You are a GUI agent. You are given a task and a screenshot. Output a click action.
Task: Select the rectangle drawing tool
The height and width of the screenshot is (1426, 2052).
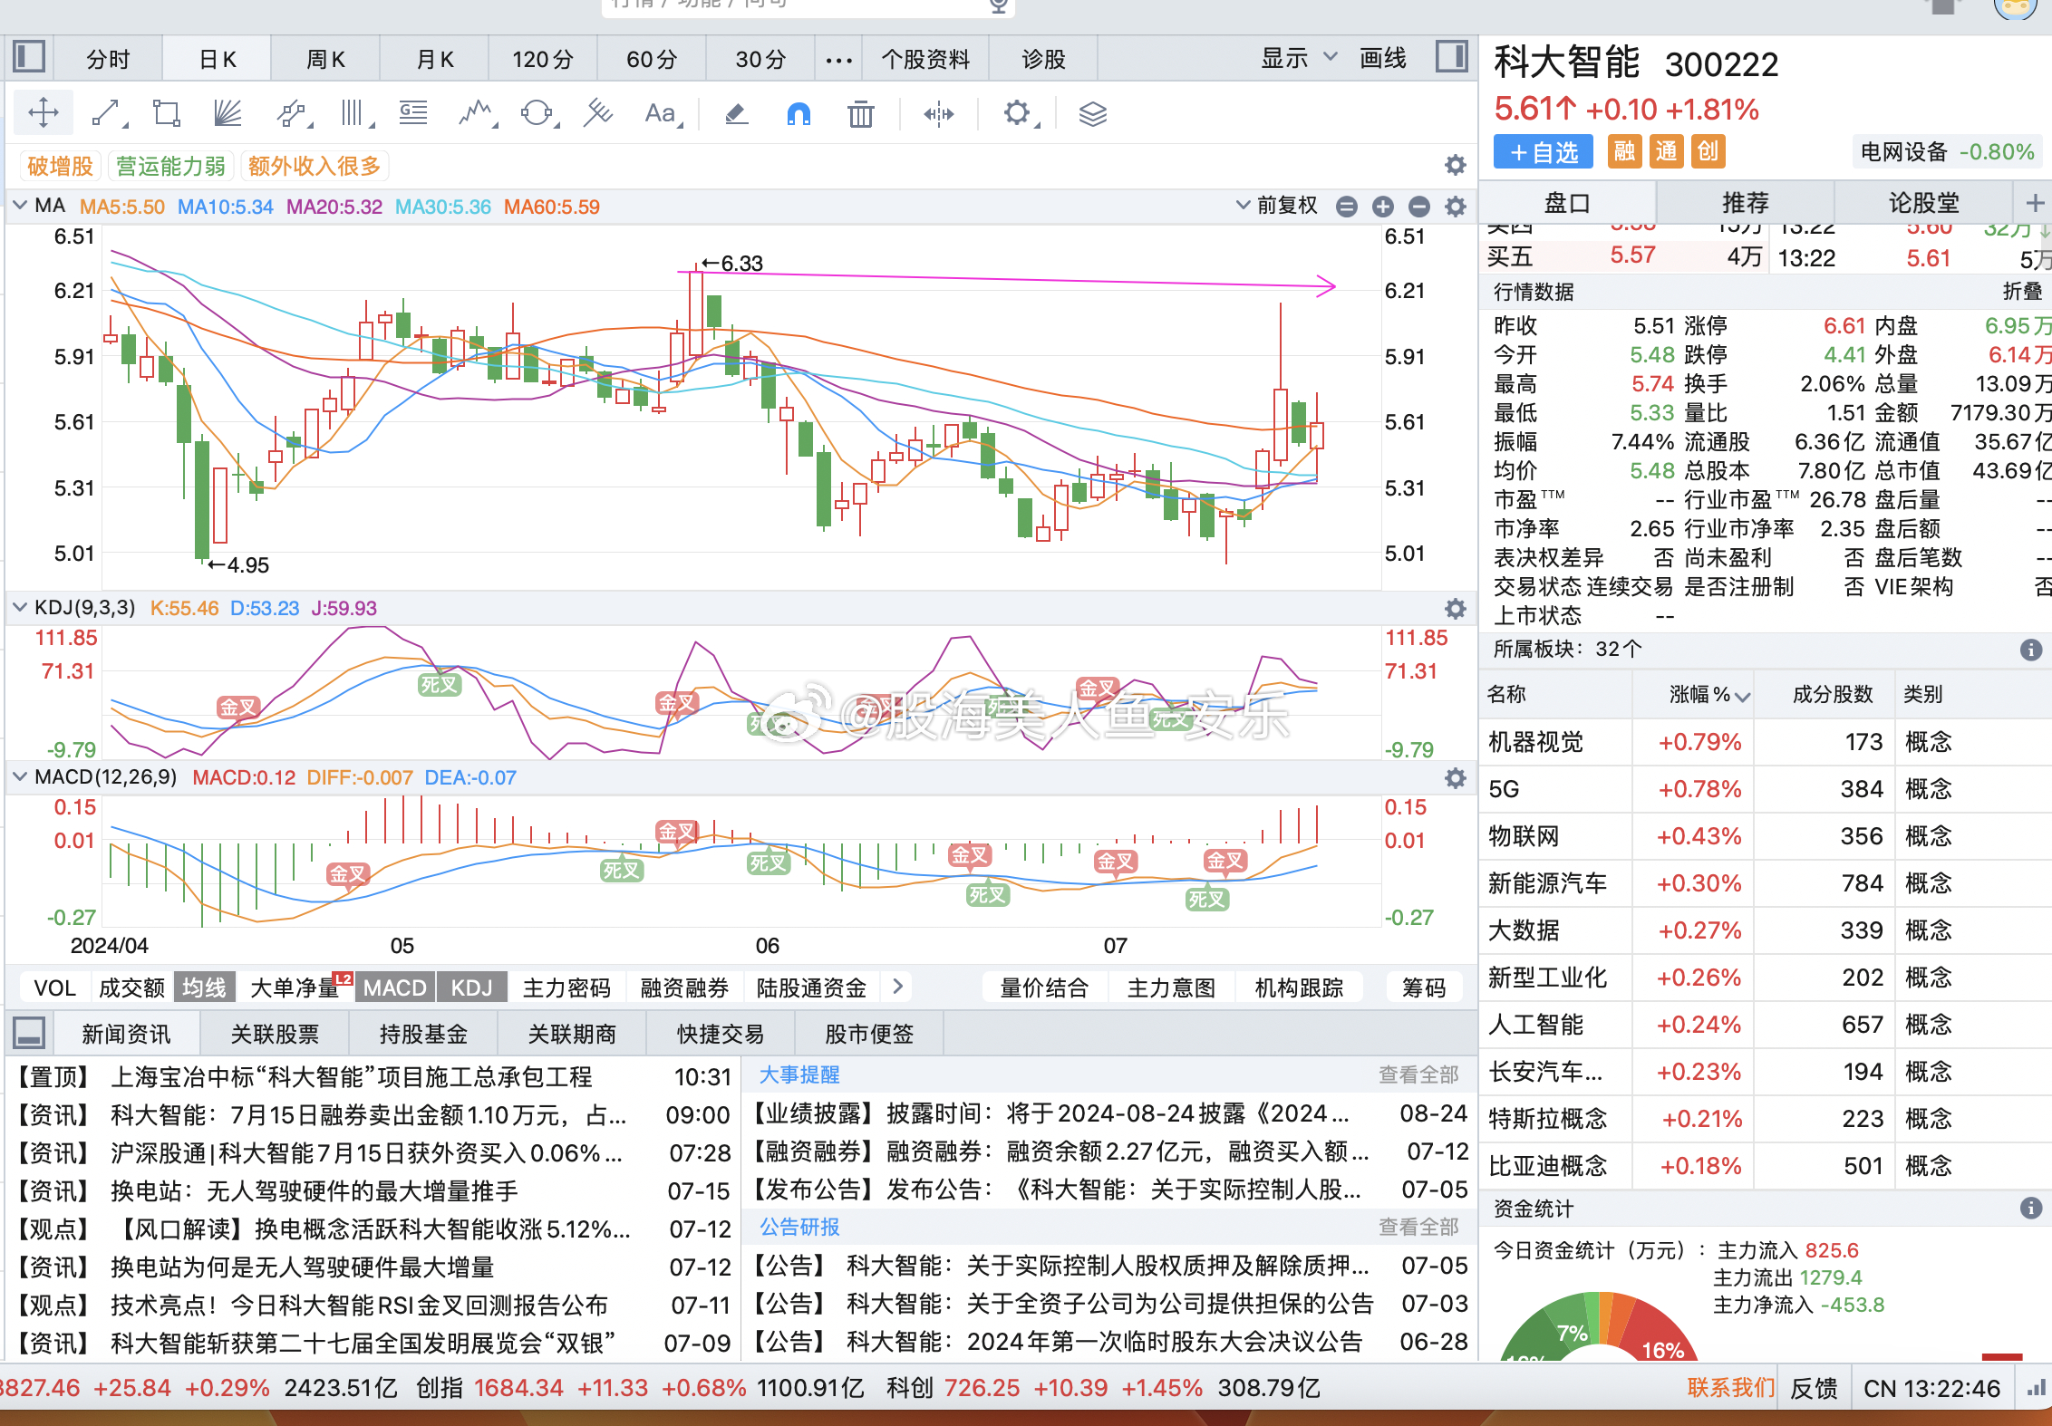[x=167, y=113]
